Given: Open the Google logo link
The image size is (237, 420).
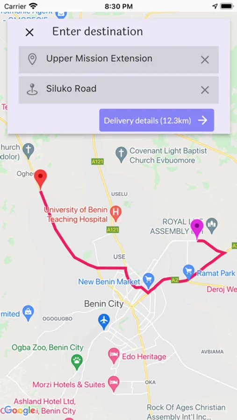Looking at the screenshot, I should click(x=20, y=410).
